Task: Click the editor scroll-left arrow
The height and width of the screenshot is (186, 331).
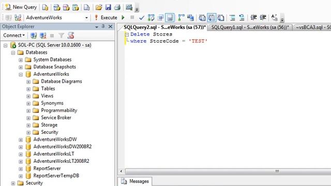Action: pyautogui.click(x=121, y=171)
